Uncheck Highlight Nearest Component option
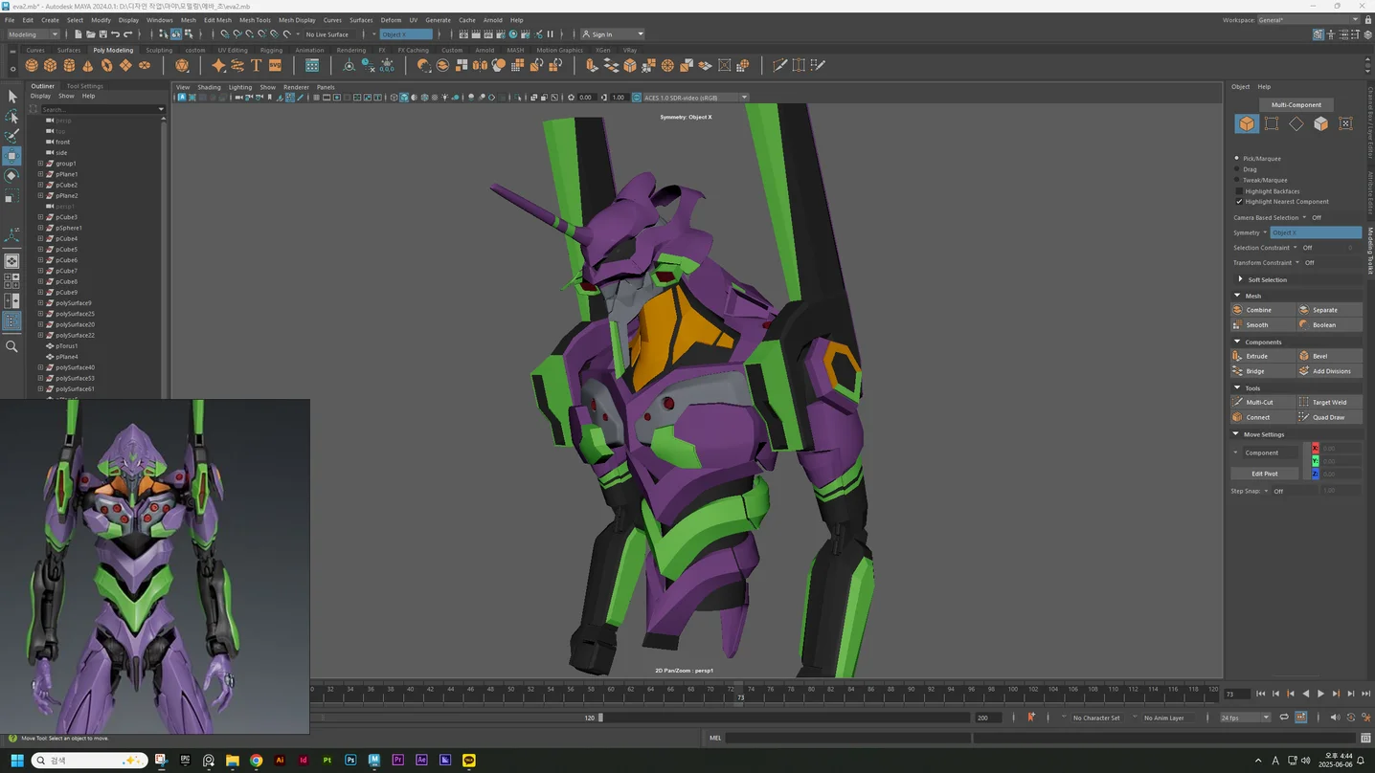 tap(1239, 202)
